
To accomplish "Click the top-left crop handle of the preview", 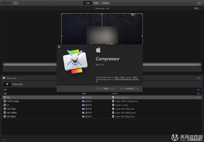I will (x=62, y=14).
